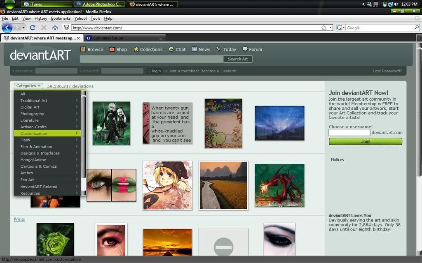
Task: Open the File menu
Action: click(x=5, y=18)
